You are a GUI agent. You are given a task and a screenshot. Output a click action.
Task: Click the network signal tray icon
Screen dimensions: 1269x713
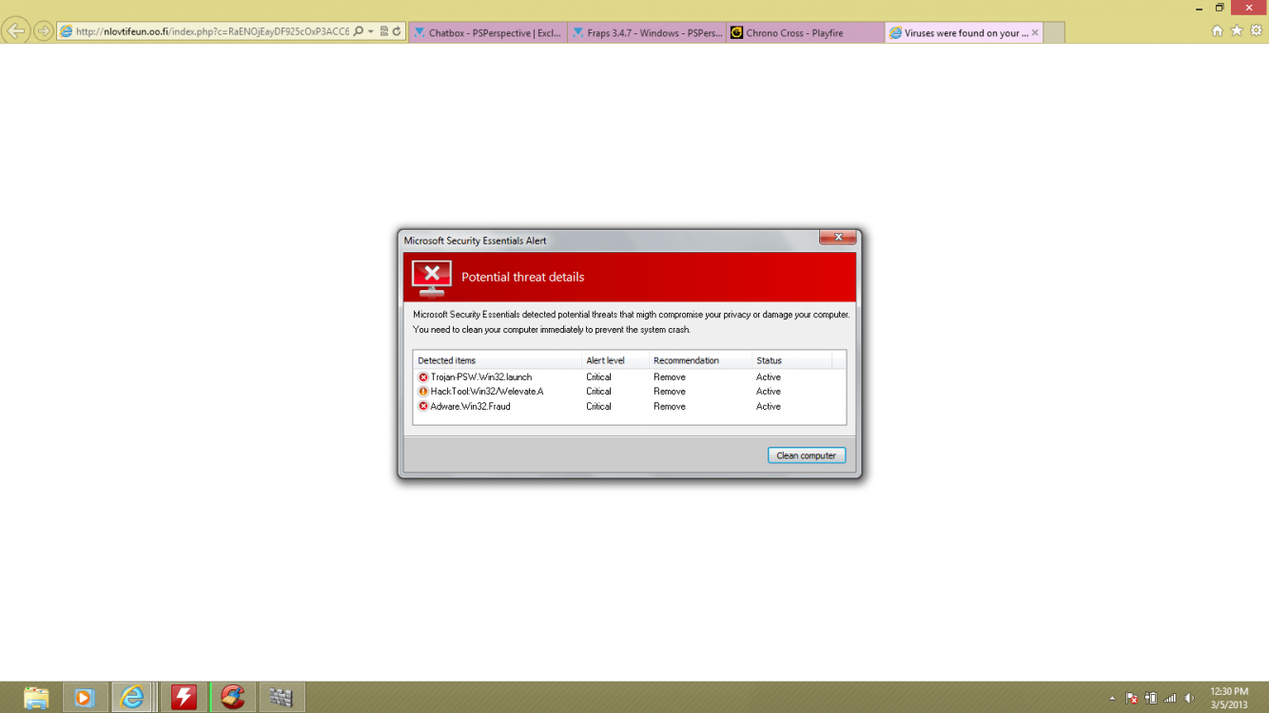click(x=1170, y=699)
